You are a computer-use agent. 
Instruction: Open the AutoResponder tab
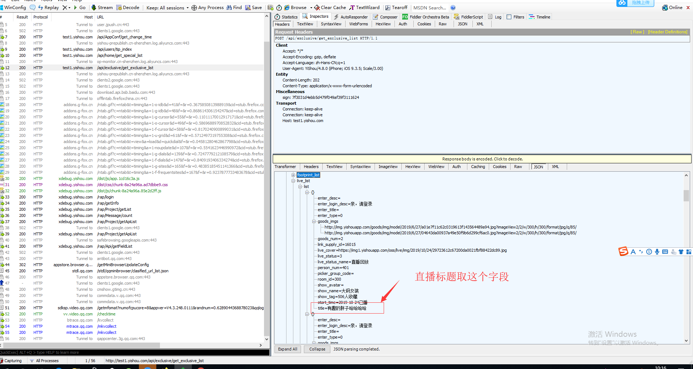[351, 17]
